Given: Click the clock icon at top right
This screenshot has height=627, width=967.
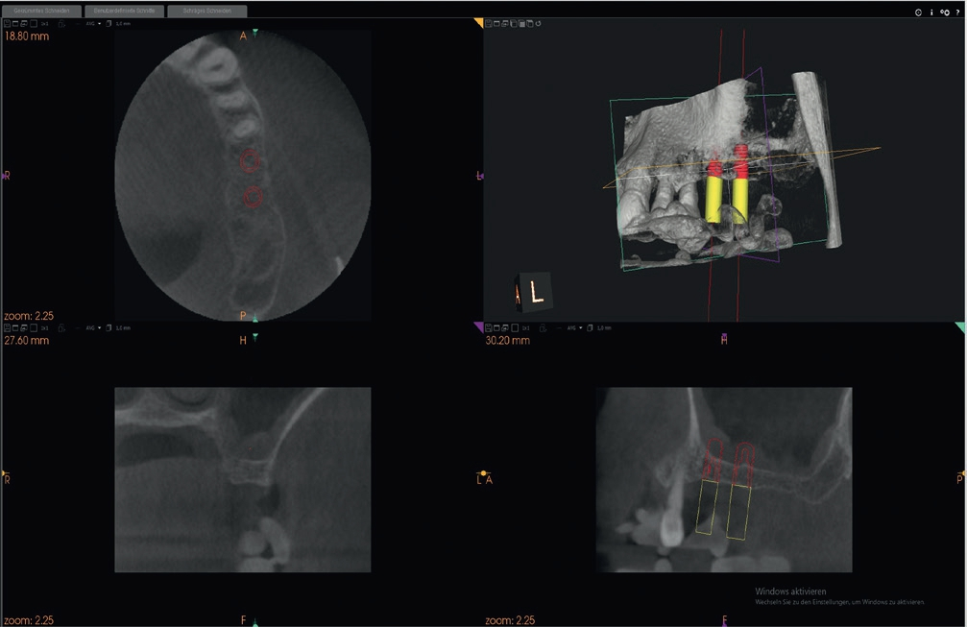Looking at the screenshot, I should pos(919,12).
